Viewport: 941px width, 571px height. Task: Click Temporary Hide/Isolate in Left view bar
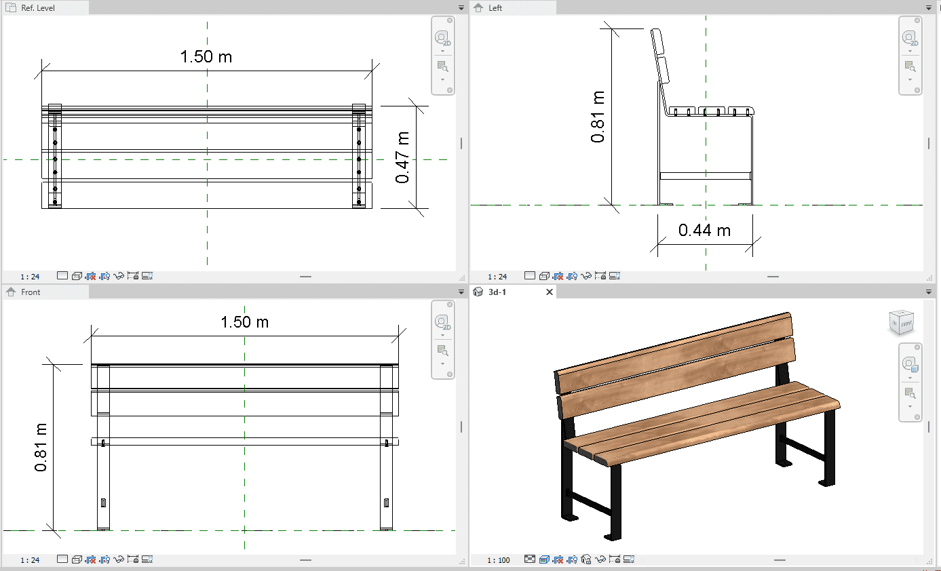coord(586,276)
